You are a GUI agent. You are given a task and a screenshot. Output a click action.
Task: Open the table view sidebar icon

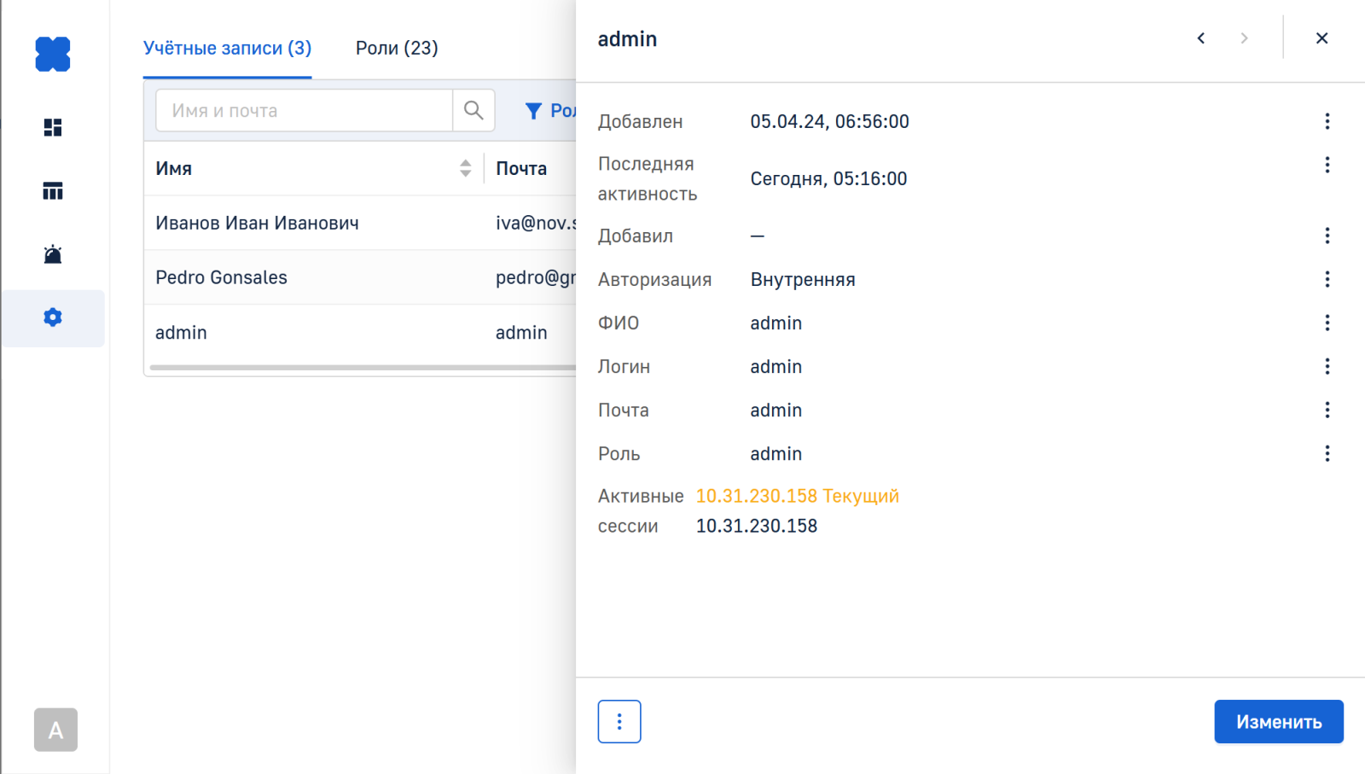click(53, 191)
